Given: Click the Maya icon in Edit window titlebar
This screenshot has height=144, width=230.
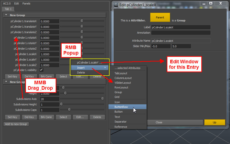Looking at the screenshot, I should tap(116, 4).
